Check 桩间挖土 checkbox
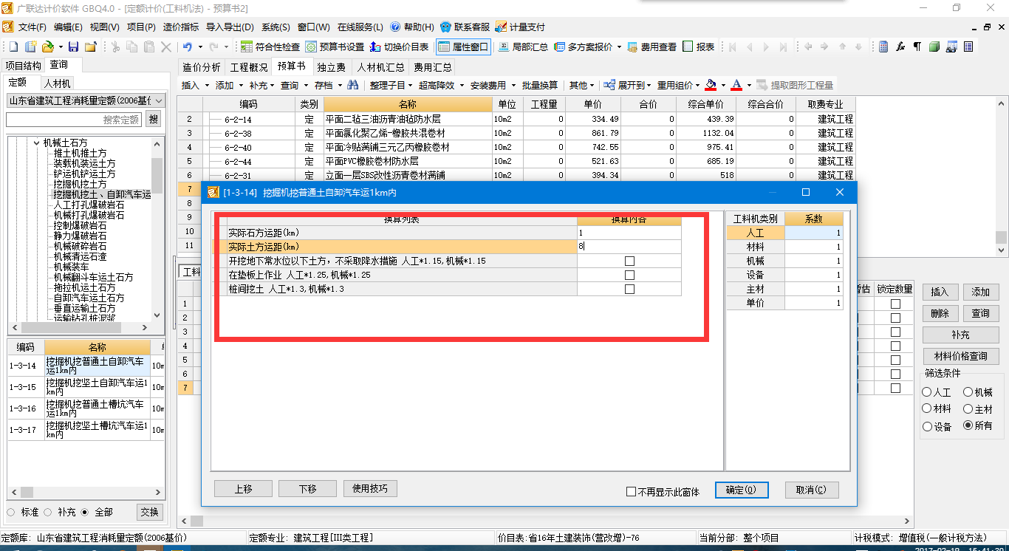 tap(629, 289)
